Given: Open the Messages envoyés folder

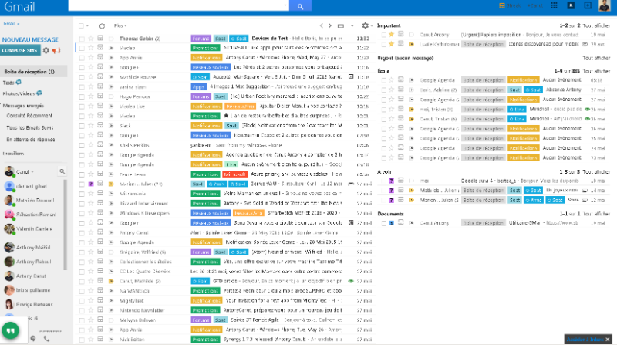Looking at the screenshot, I should 23,106.
